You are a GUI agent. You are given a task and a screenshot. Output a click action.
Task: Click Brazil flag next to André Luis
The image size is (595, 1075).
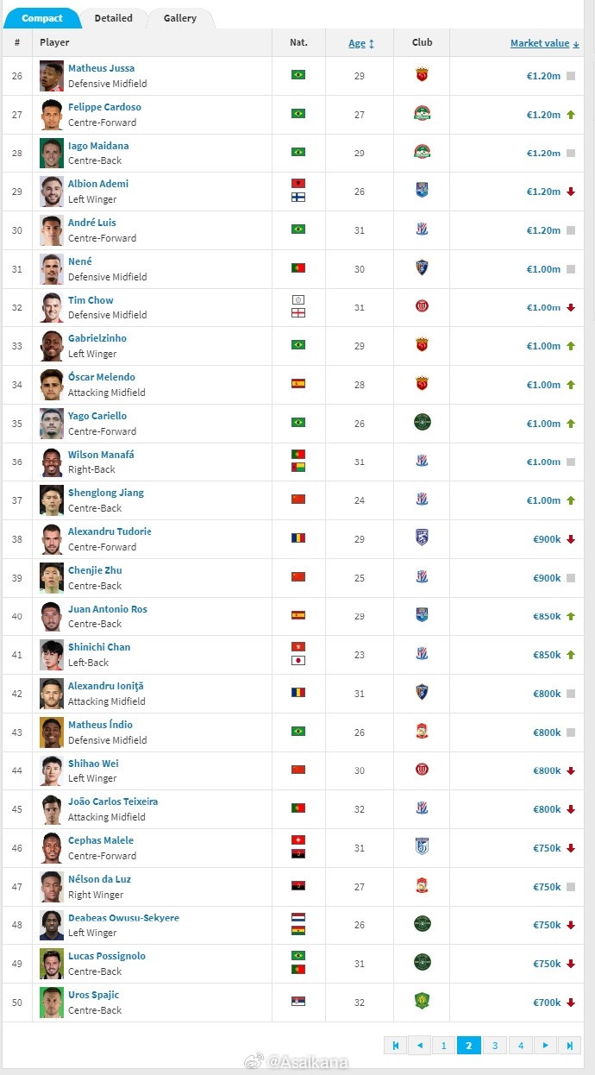click(298, 229)
